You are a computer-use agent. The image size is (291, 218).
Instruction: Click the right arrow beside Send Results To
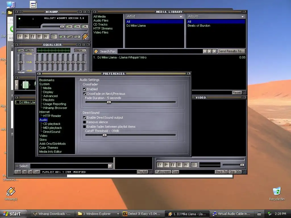[209, 51]
